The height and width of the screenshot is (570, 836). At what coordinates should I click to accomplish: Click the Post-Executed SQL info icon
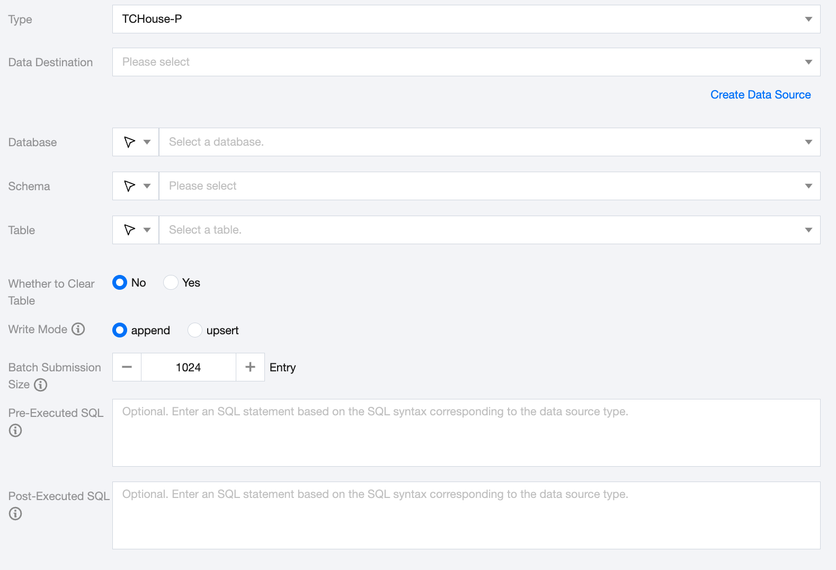(15, 513)
